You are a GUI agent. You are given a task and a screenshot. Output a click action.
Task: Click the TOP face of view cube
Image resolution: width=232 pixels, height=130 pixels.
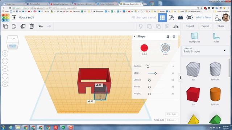point(13,39)
